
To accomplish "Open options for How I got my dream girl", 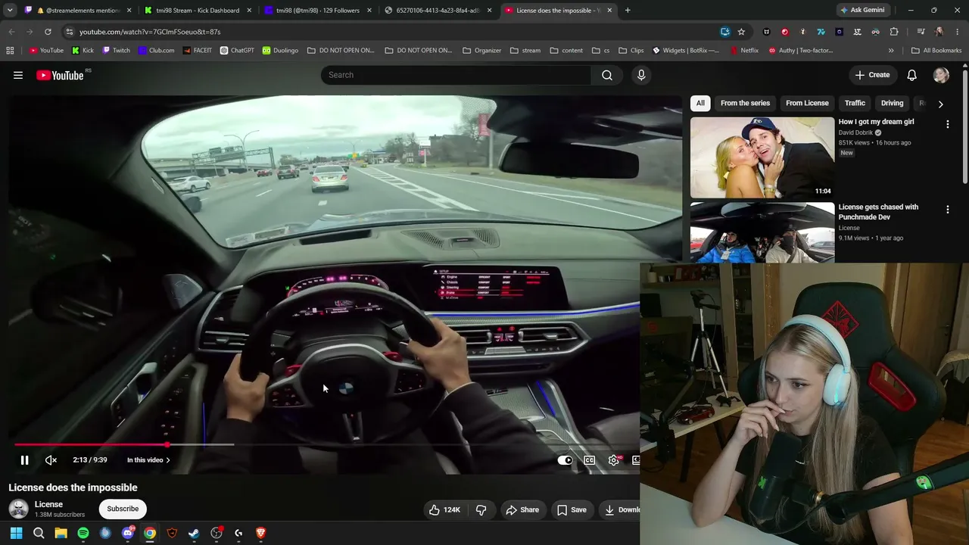I will [948, 124].
